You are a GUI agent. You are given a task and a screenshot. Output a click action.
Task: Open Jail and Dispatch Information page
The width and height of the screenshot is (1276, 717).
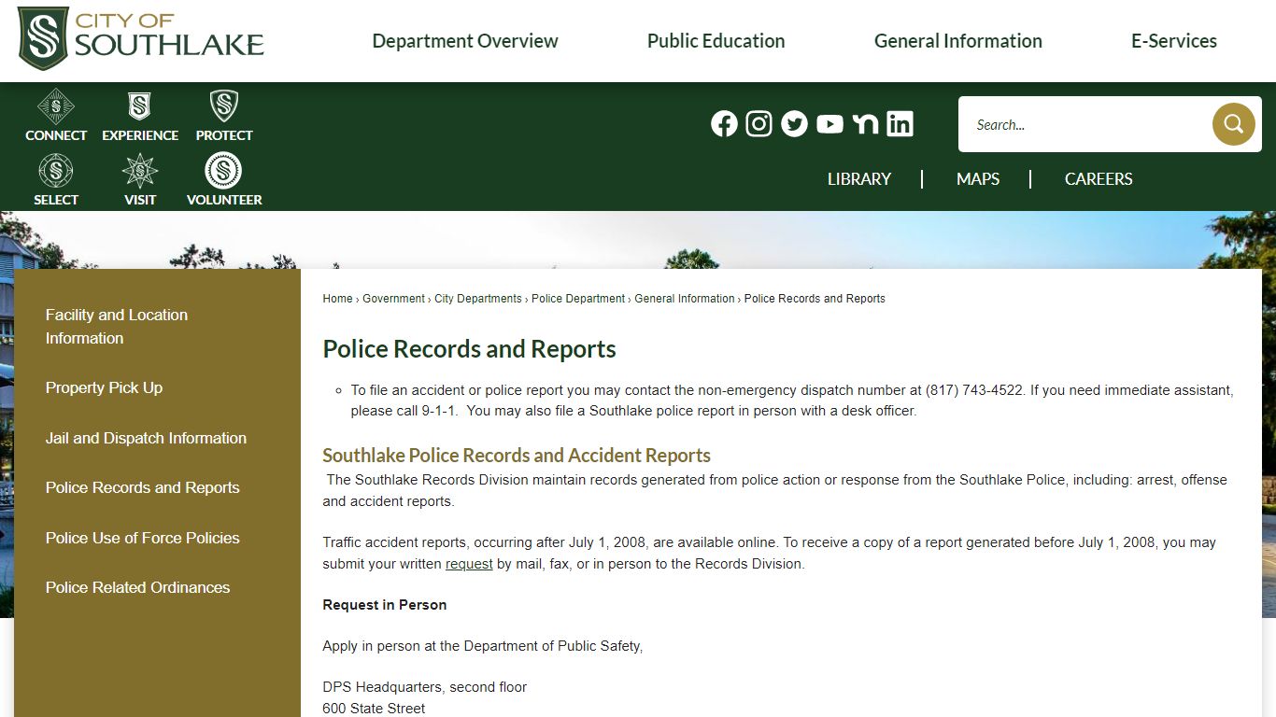(x=146, y=438)
